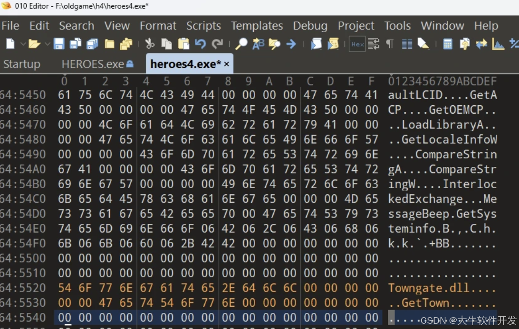Toggle the word wrap/linefeeds icon
519x329 pixels.
point(374,44)
